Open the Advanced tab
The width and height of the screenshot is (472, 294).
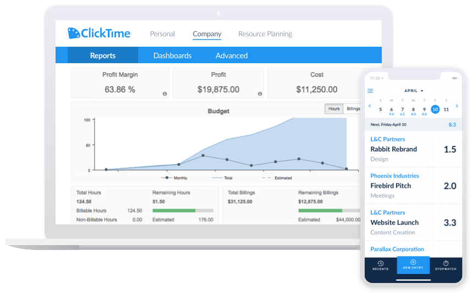tap(232, 56)
